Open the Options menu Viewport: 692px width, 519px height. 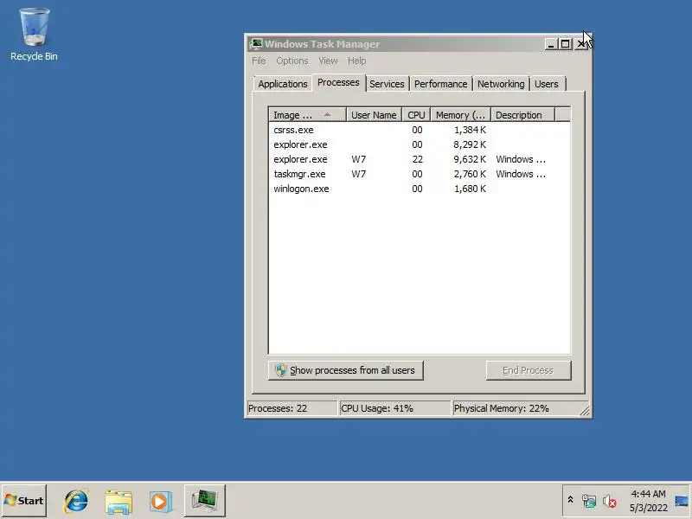point(292,61)
